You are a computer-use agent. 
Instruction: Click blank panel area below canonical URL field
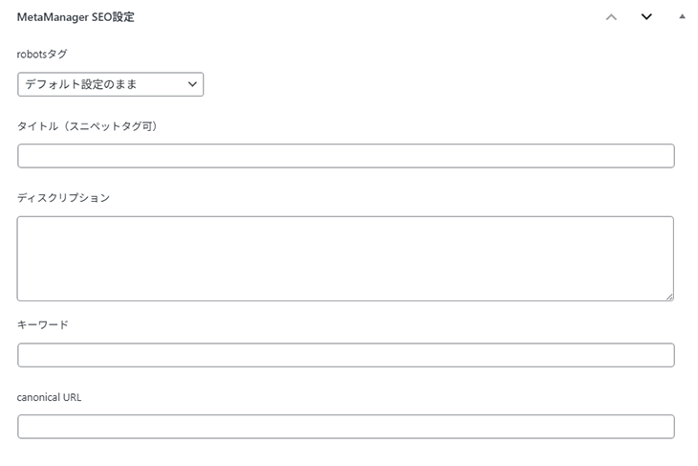(345, 454)
